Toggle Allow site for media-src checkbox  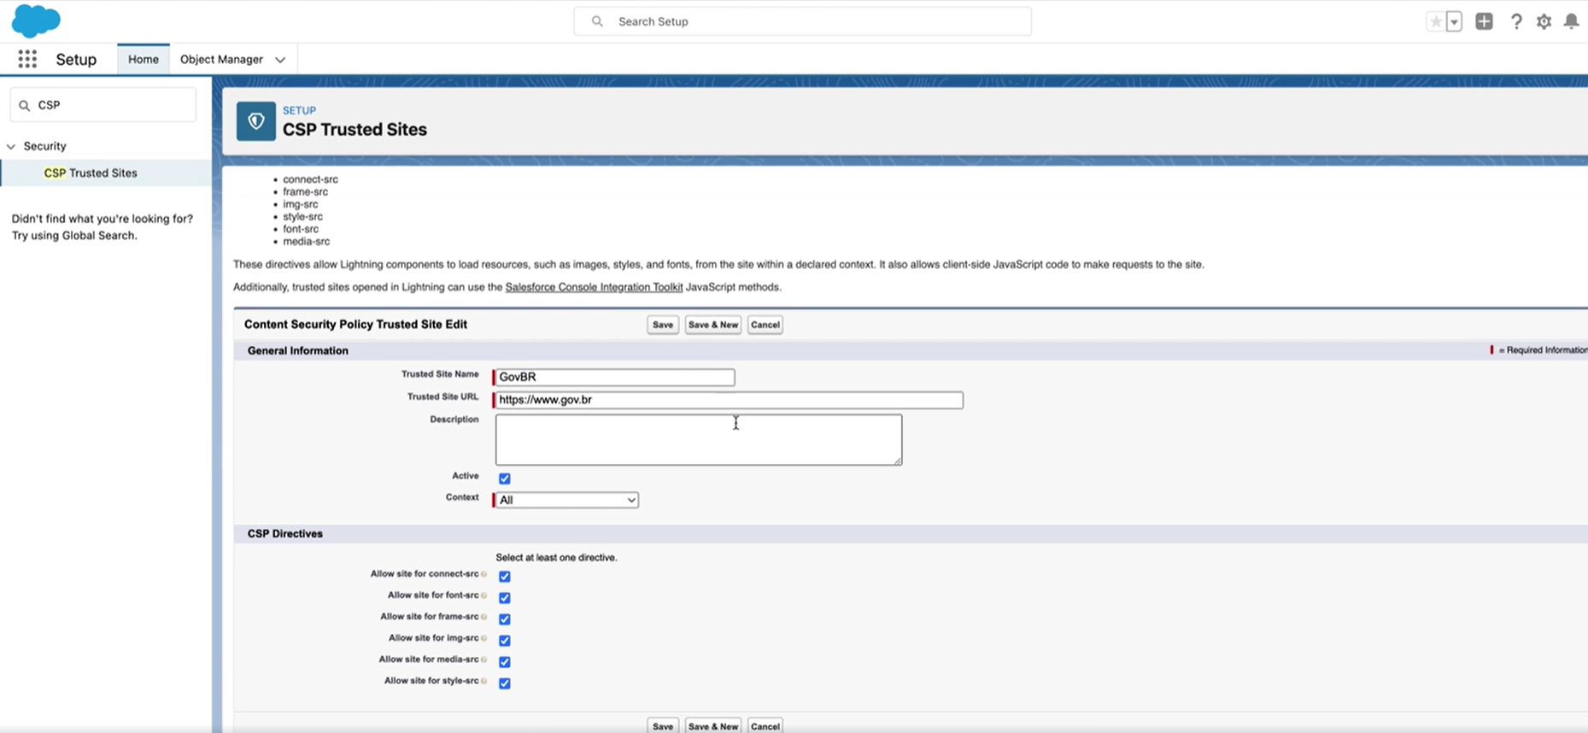[x=505, y=662]
